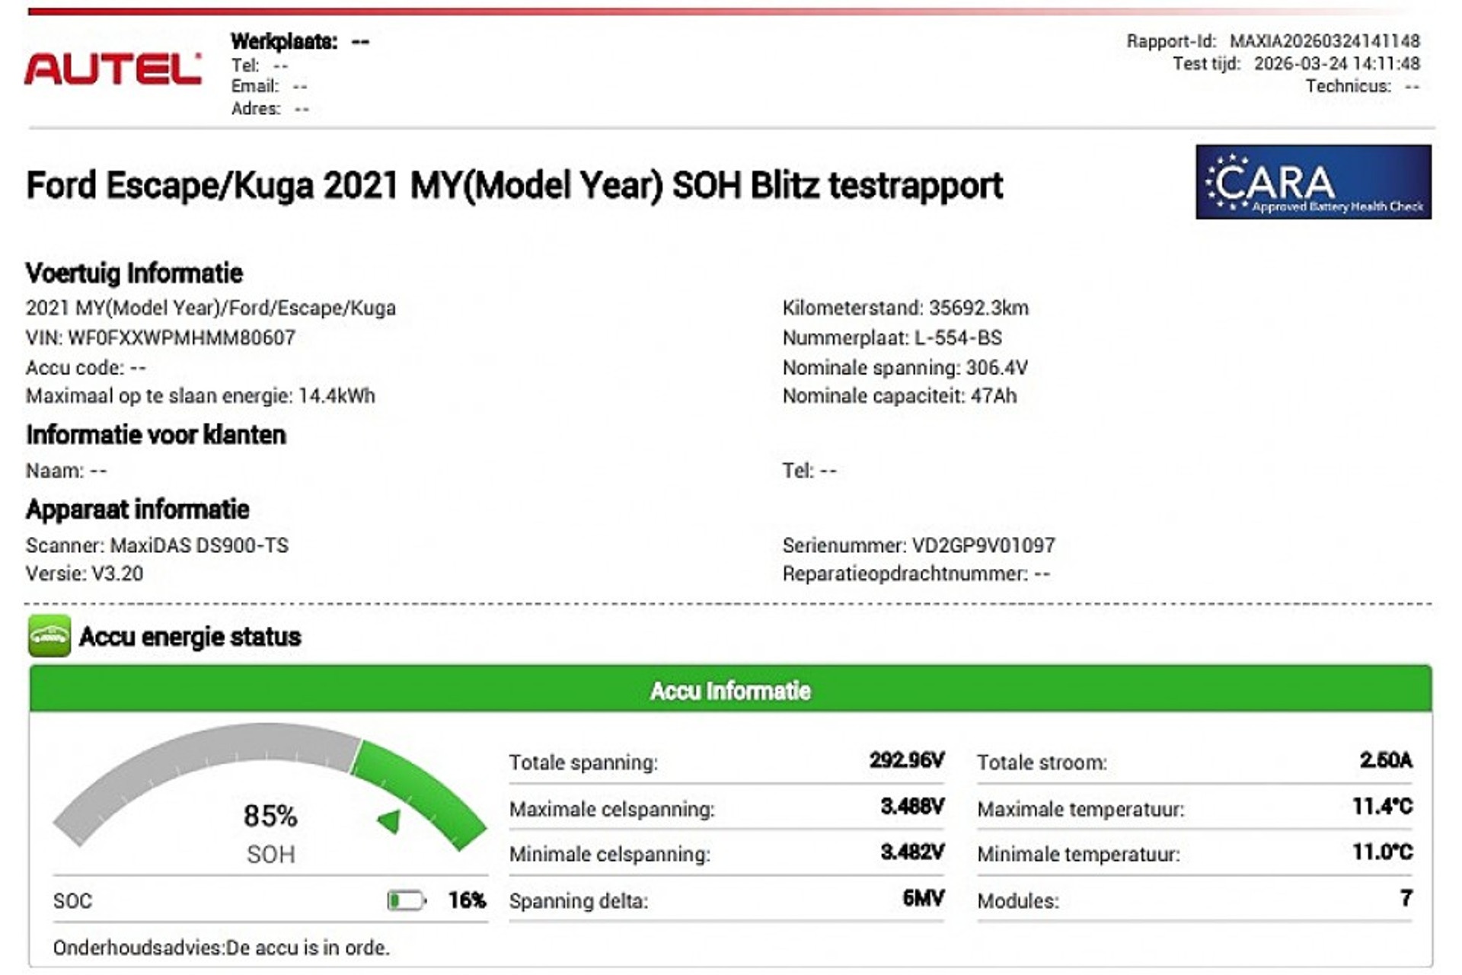1462x975 pixels.
Task: Click the Spanning delta 6MV row
Action: (x=726, y=900)
